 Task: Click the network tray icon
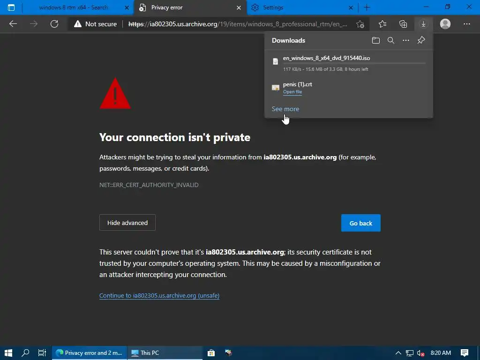(x=410, y=353)
